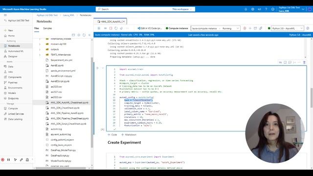
Task: Click smiley feedback icon in header
Action: coord(273,9)
